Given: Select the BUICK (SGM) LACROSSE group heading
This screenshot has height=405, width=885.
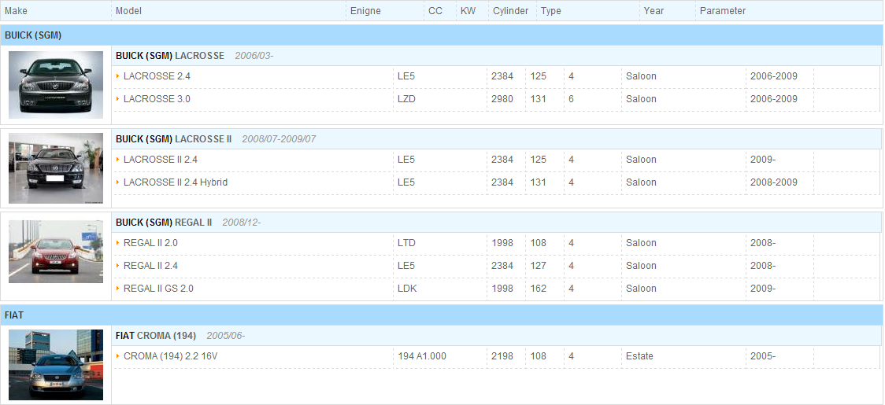Looking at the screenshot, I should click(170, 56).
